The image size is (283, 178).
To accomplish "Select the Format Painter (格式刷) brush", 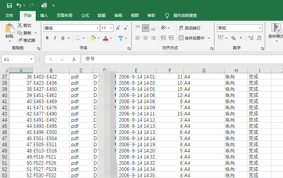I will (26, 40).
